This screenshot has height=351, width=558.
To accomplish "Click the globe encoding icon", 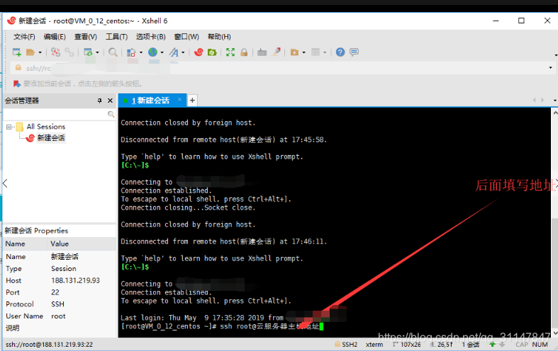I will [x=152, y=52].
